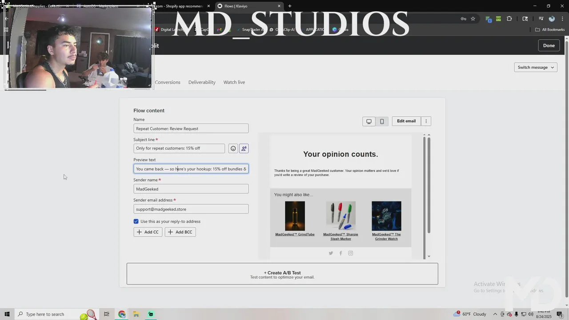Open MadGeeked Sharpie Stash Marker link
Viewport: 569px width, 320px height.
coord(341,236)
